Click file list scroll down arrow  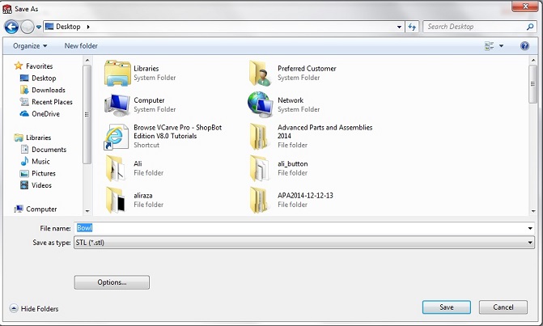(x=532, y=211)
